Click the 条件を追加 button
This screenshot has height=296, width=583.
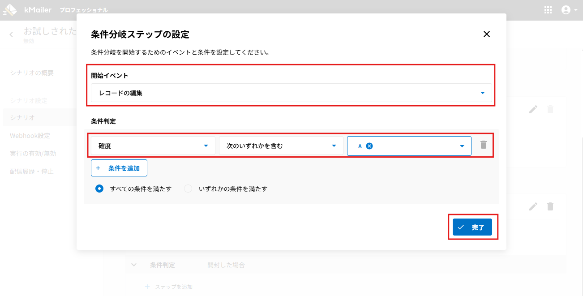119,168
